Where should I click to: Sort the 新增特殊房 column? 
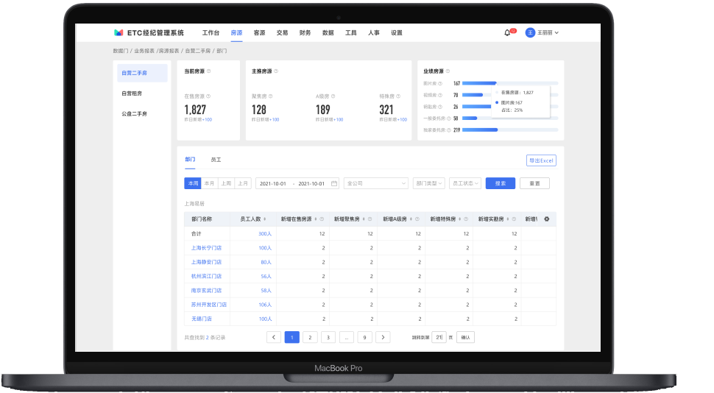point(460,219)
